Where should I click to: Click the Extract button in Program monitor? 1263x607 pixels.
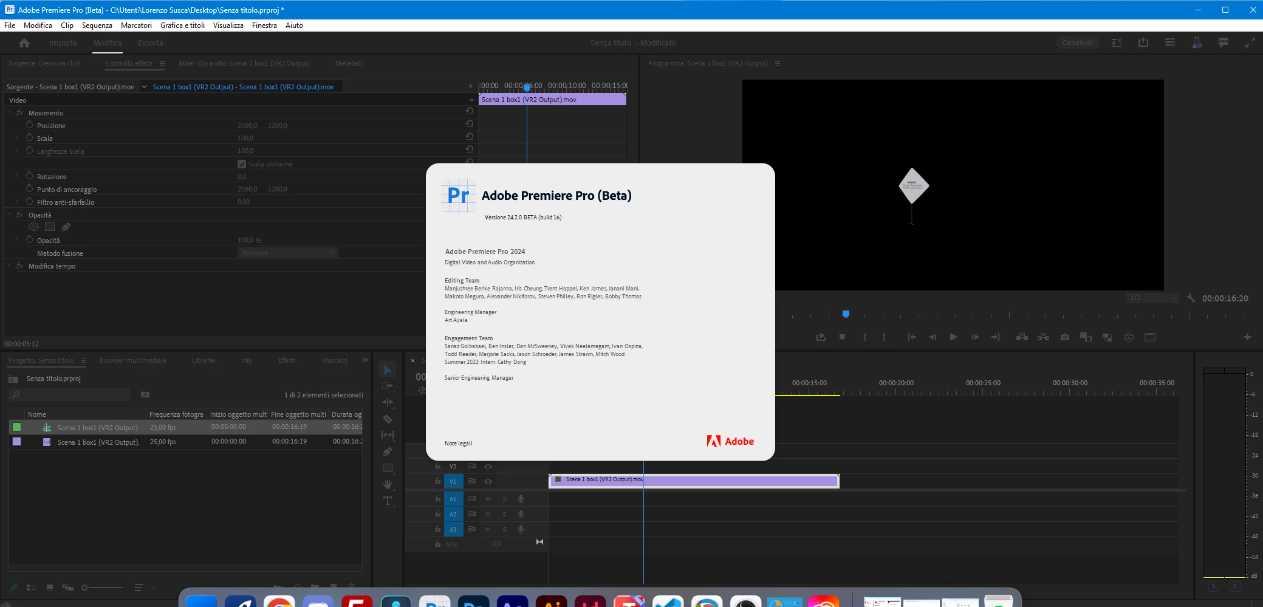(x=1043, y=337)
